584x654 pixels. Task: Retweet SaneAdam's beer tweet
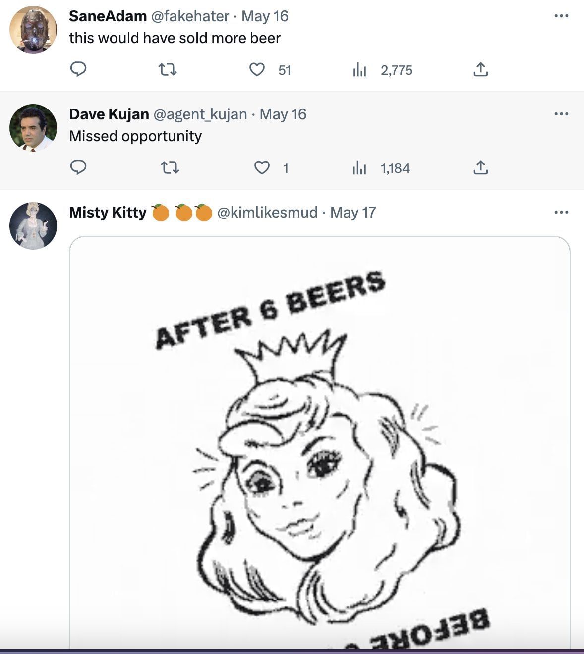coord(168,70)
